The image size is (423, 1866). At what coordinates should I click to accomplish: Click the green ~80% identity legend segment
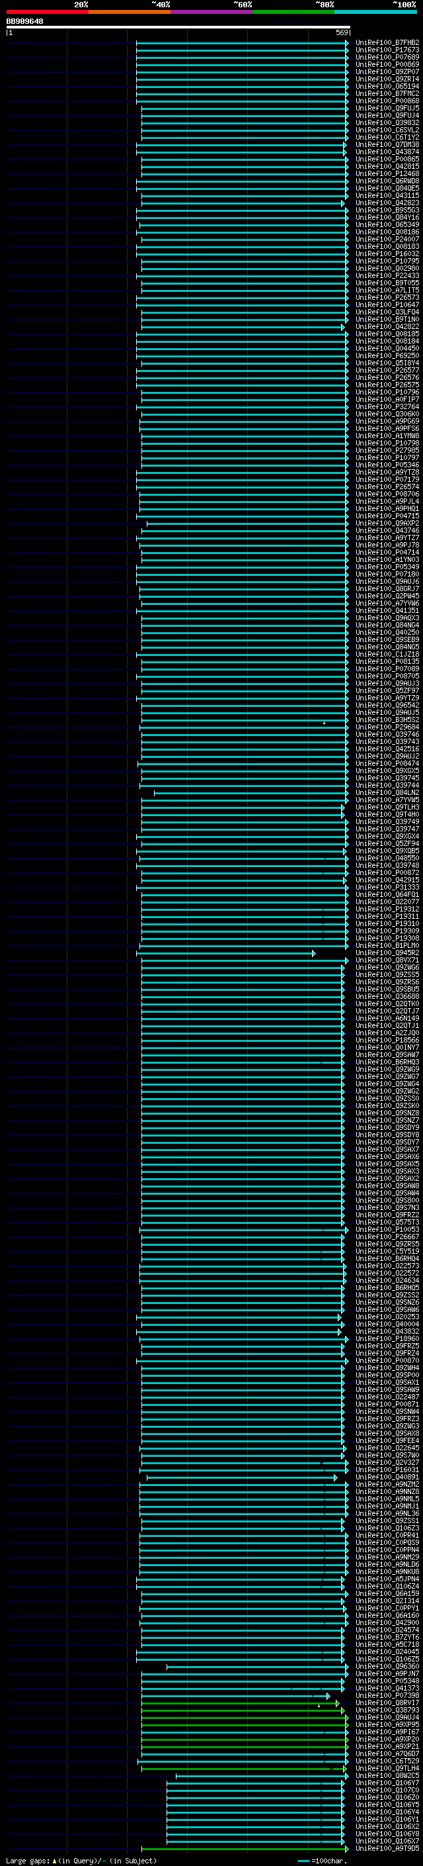pyautogui.click(x=293, y=12)
